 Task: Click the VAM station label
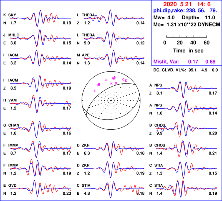tap(12, 100)
